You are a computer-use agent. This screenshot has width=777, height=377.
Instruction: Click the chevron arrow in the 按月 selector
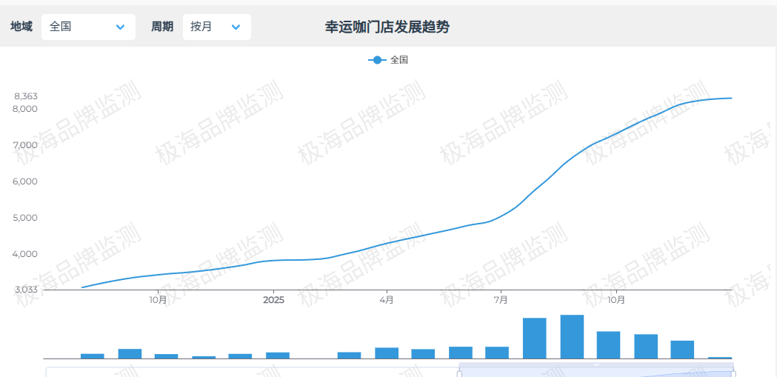tap(236, 27)
